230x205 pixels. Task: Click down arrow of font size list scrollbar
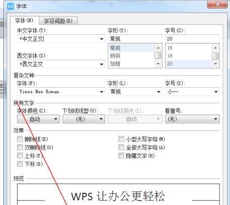215,64
